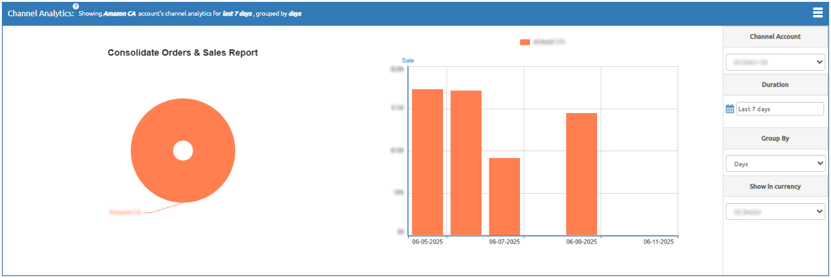Screen dimensions: 831x278
Task: Click the Sale axis label
Action: click(408, 61)
